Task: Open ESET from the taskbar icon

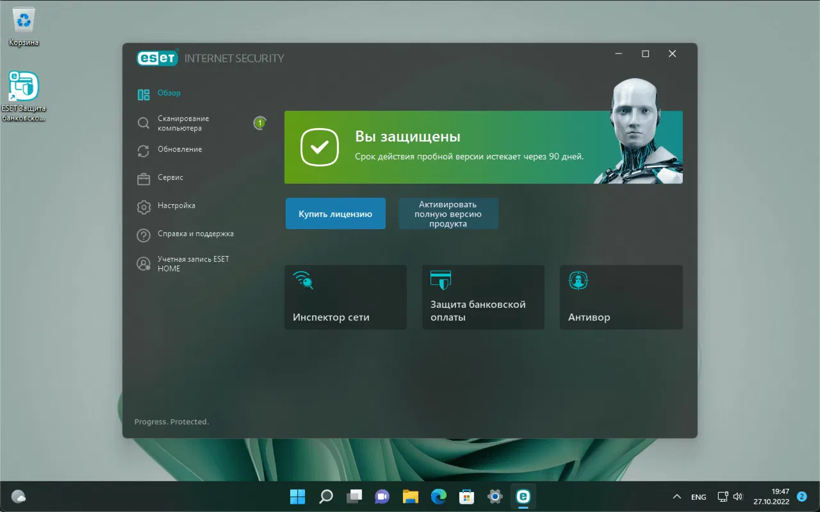Action: tap(524, 496)
